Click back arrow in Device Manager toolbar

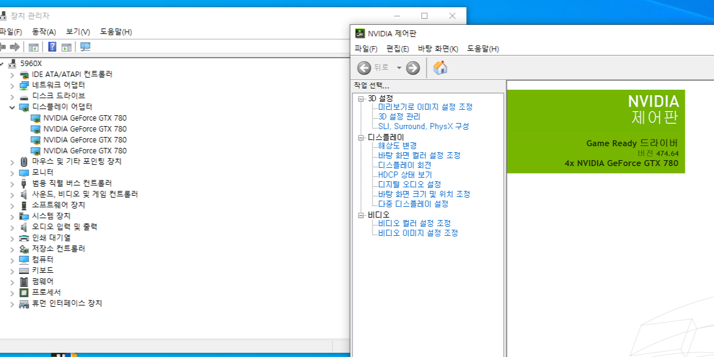coord(2,47)
